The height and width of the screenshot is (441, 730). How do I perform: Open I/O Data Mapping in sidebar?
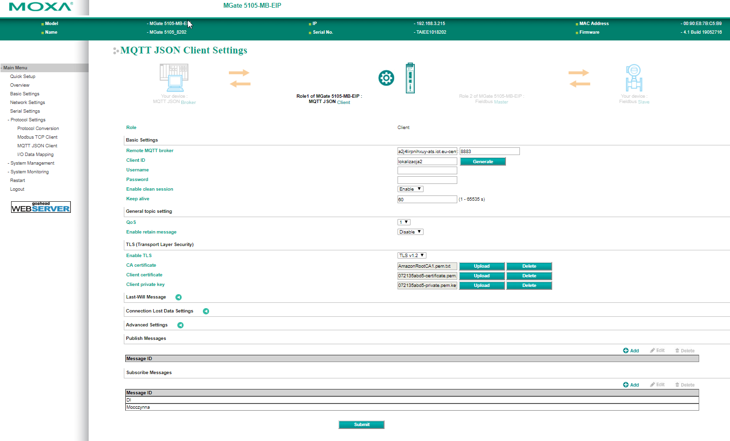pos(35,155)
